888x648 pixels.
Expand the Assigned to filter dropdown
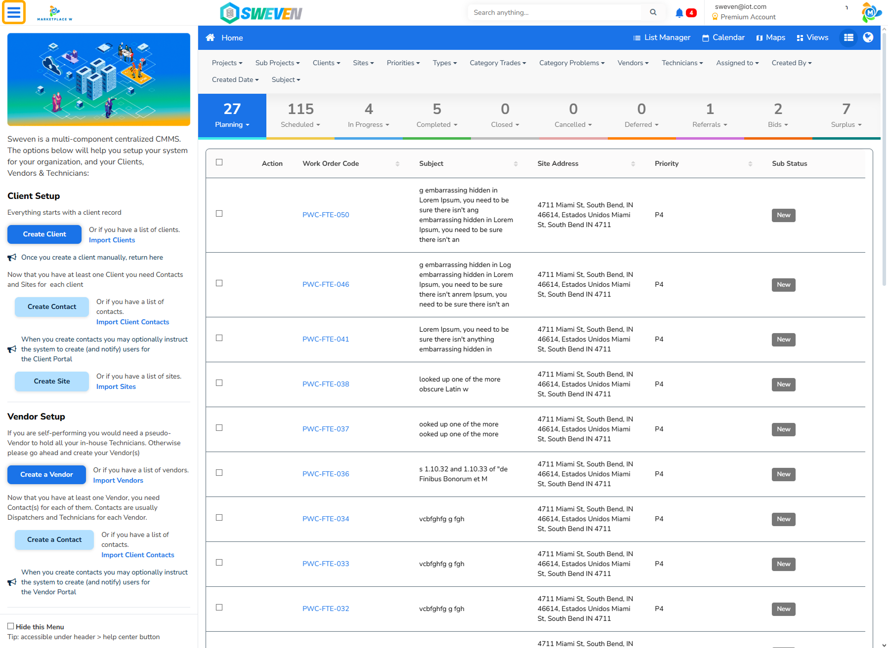[737, 63]
